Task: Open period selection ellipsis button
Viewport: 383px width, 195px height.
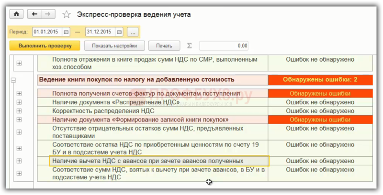Action: pos(133,32)
